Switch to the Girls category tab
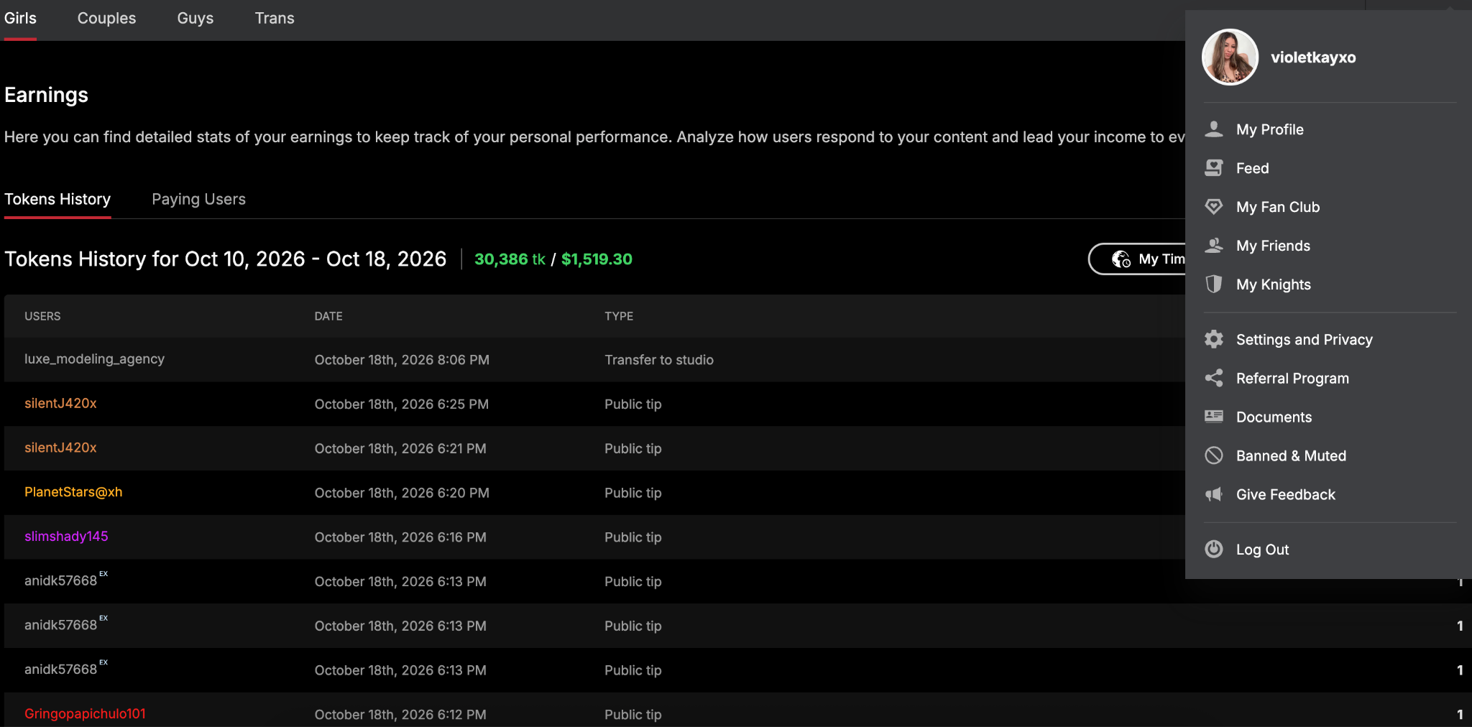Viewport: 1472px width, 727px height. 20,19
